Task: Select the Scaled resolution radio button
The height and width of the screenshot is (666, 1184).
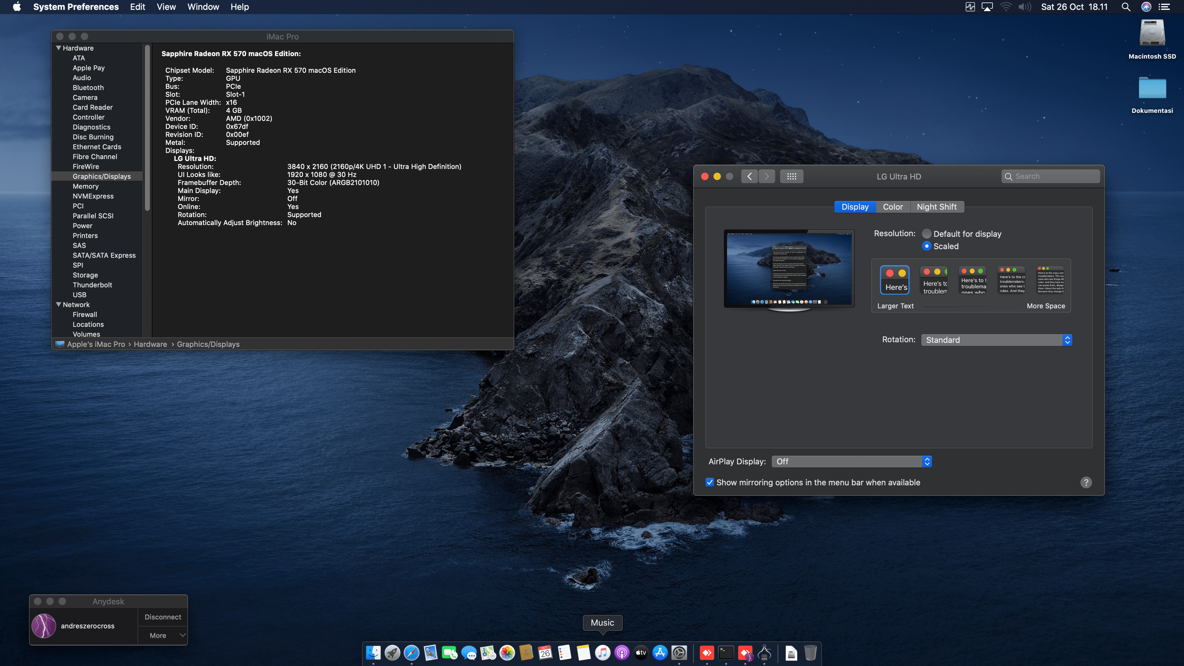Action: [x=927, y=246]
